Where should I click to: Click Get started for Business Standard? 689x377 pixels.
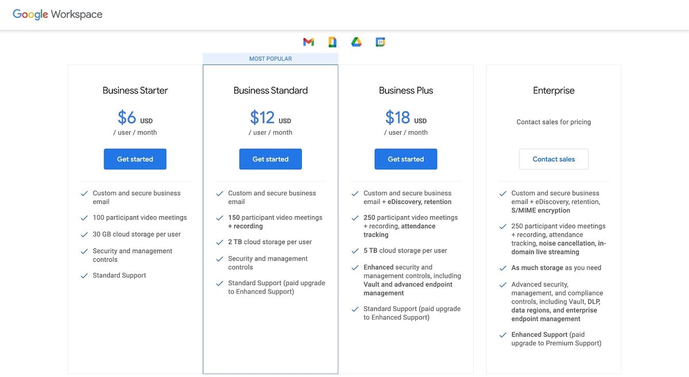coord(270,159)
